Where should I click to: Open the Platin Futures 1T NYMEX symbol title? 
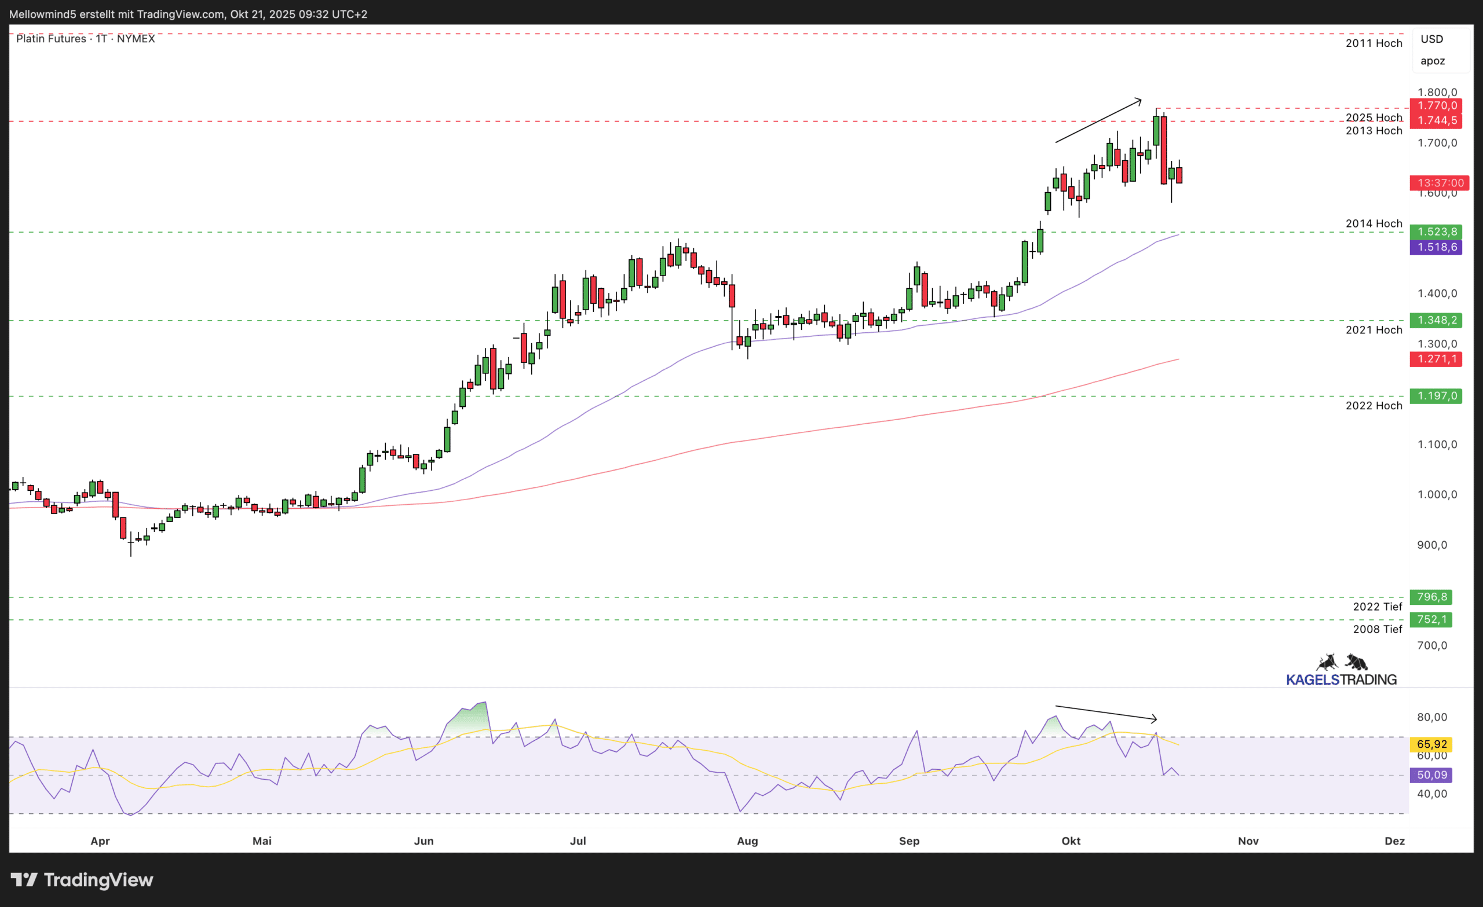pyautogui.click(x=86, y=39)
